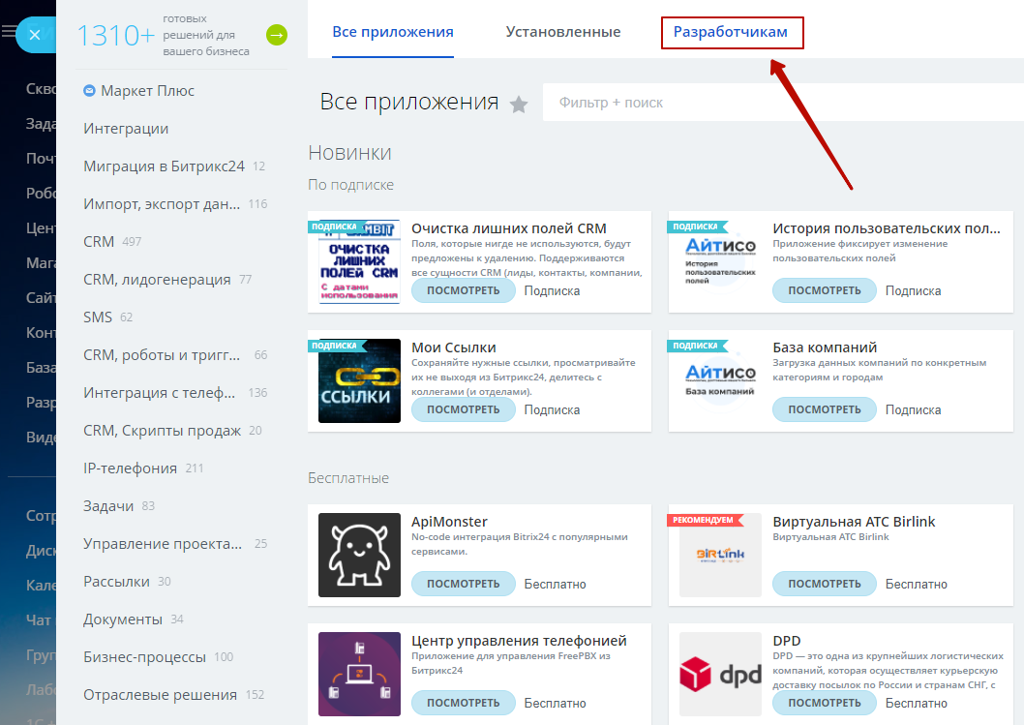The image size is (1024, 725).
Task: Click the green arrow next to 1310+ solutions
Action: tap(277, 35)
